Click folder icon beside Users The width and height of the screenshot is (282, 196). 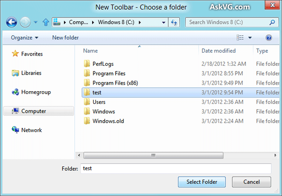click(87, 102)
